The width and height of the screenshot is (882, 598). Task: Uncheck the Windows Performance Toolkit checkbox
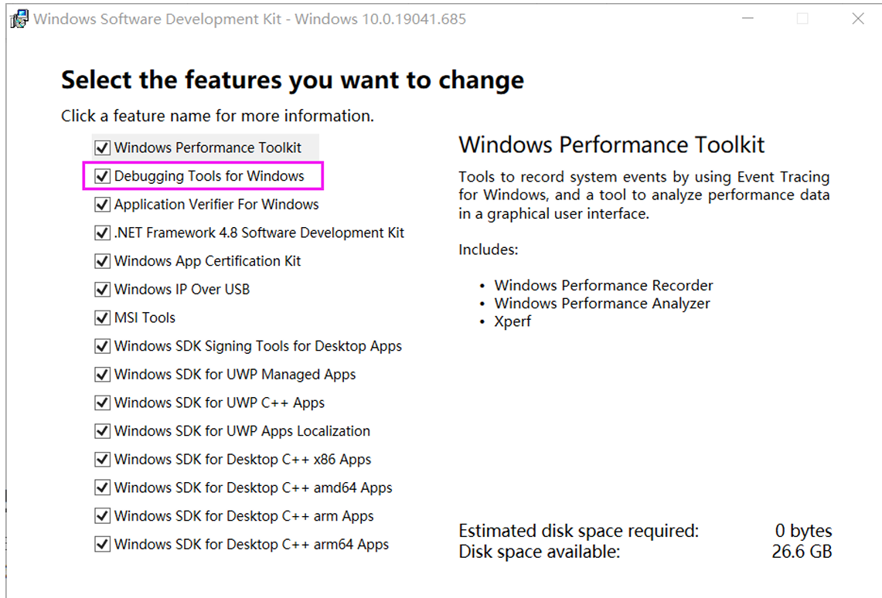point(102,148)
